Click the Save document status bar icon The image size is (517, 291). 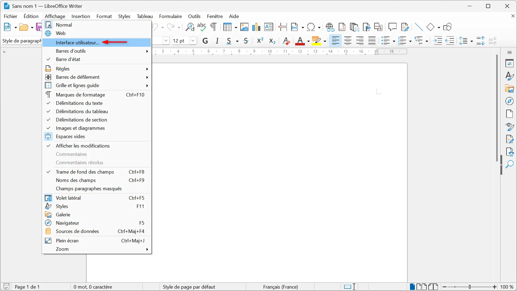click(x=7, y=287)
